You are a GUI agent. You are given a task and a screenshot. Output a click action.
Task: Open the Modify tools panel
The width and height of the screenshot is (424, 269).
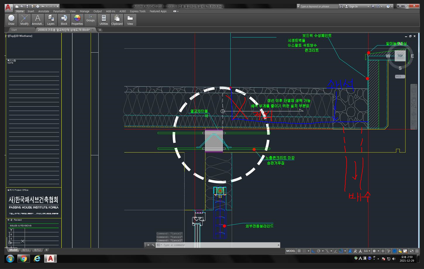point(24,20)
